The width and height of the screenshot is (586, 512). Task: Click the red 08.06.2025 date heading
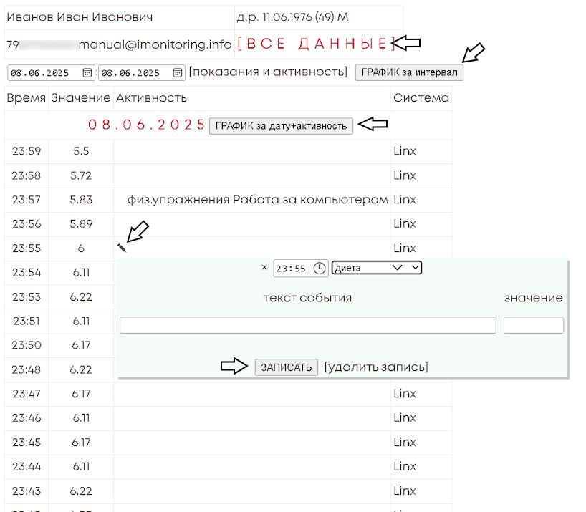(147, 125)
